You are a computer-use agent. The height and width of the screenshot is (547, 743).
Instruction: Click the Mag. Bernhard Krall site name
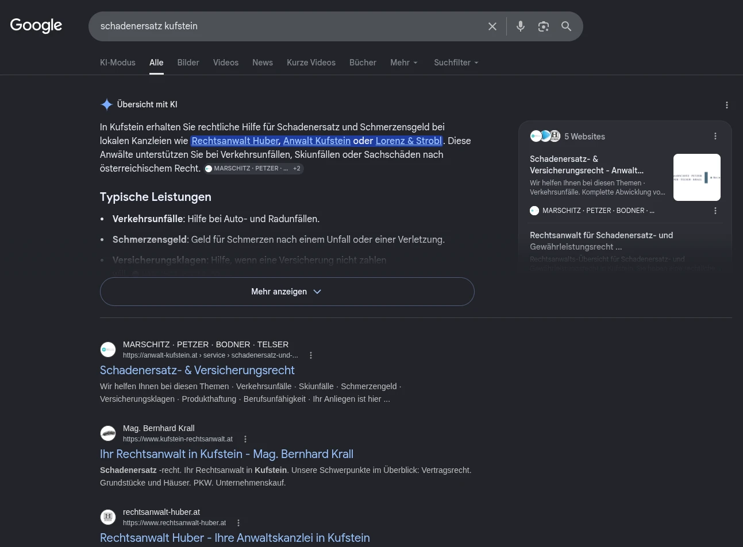pos(159,428)
